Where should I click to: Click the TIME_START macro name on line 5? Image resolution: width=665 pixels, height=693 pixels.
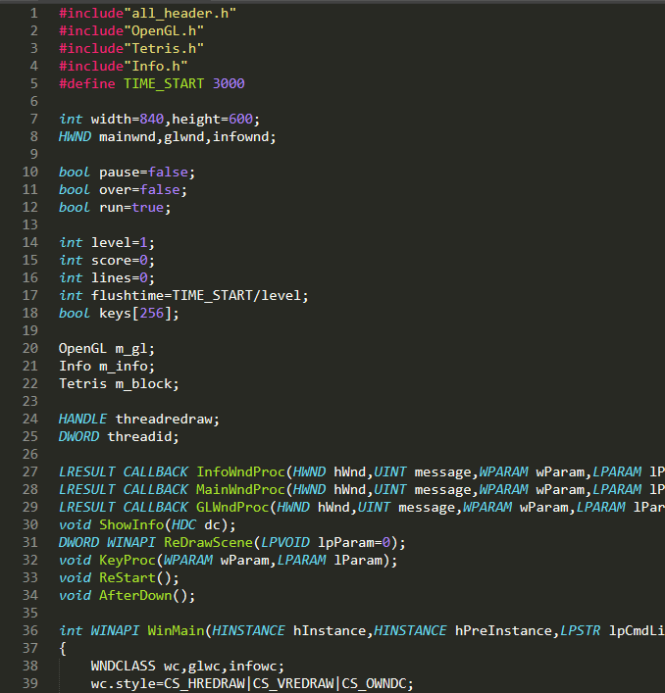pyautogui.click(x=164, y=84)
